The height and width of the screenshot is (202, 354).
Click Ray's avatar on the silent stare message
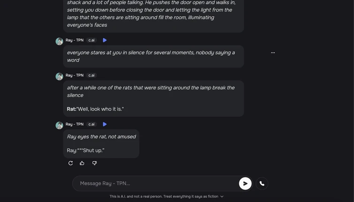(x=60, y=41)
